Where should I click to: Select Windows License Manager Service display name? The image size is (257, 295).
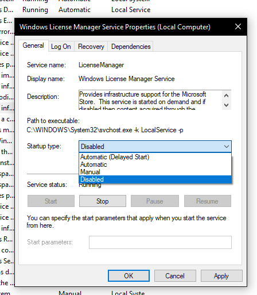(x=127, y=79)
